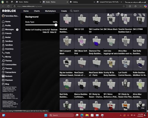Open Charts in the top navigation
Screen dimensions: 148x118
pos(37,11)
